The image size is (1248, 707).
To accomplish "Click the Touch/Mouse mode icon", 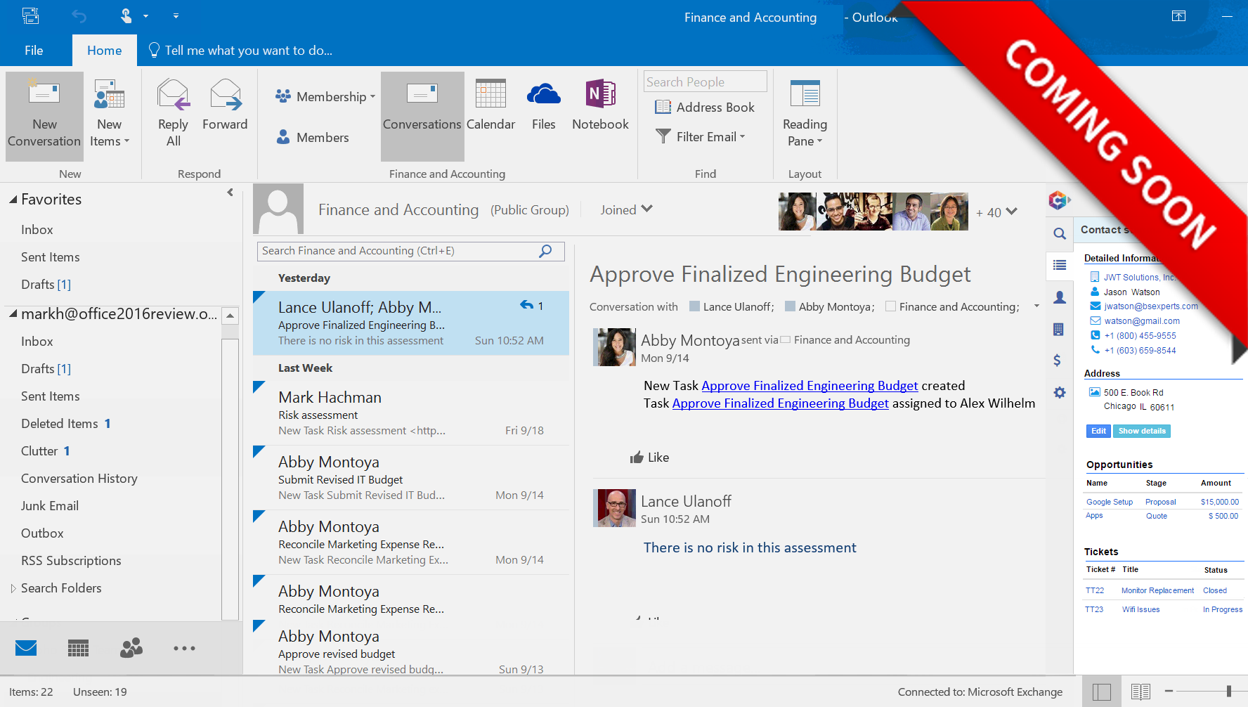I will click(x=126, y=15).
